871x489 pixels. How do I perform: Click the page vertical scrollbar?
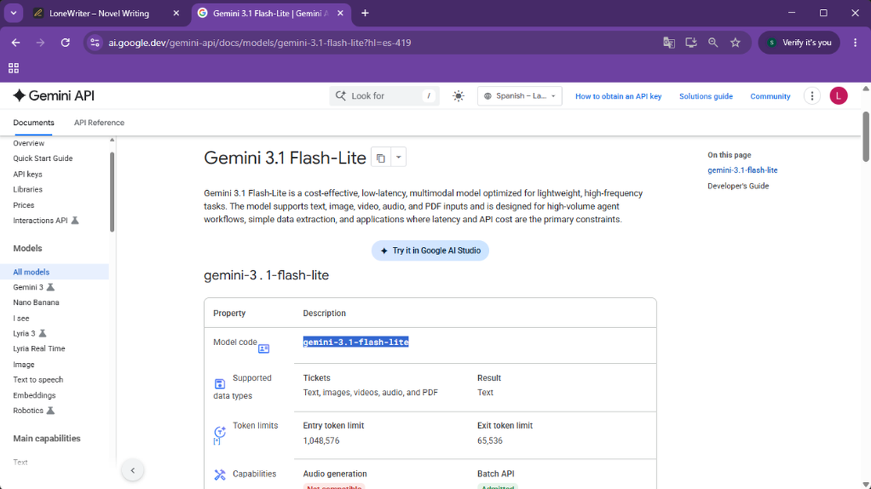(x=866, y=136)
